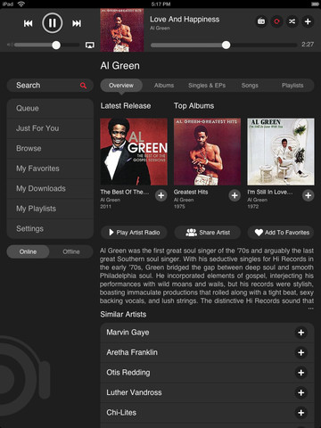This screenshot has width=321, height=428.
Task: Click the Love And Happiness song title
Action: tap(185, 20)
